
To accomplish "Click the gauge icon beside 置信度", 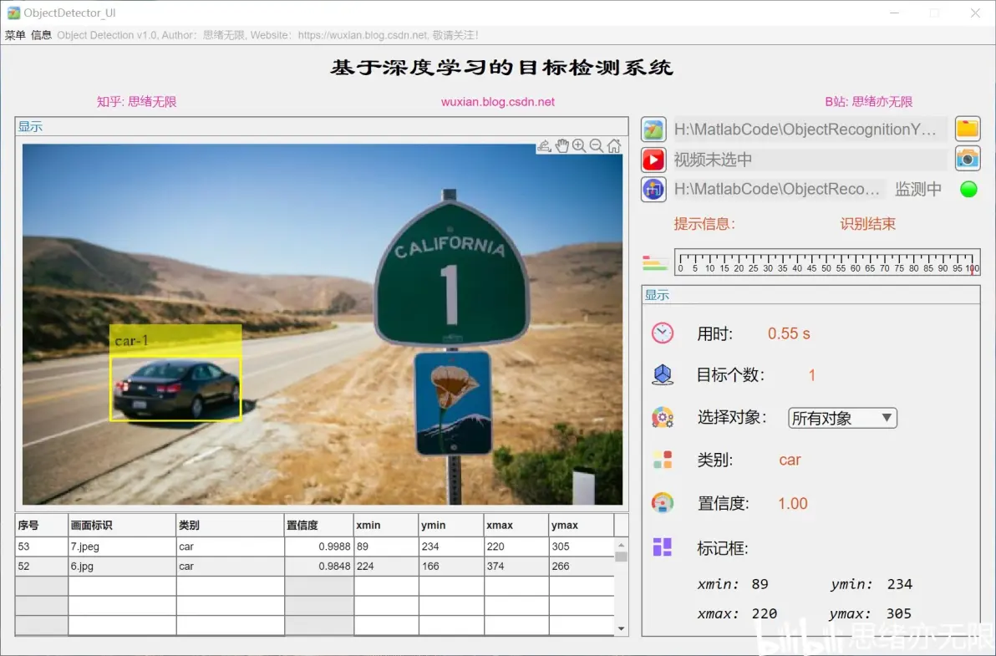I will tap(662, 503).
